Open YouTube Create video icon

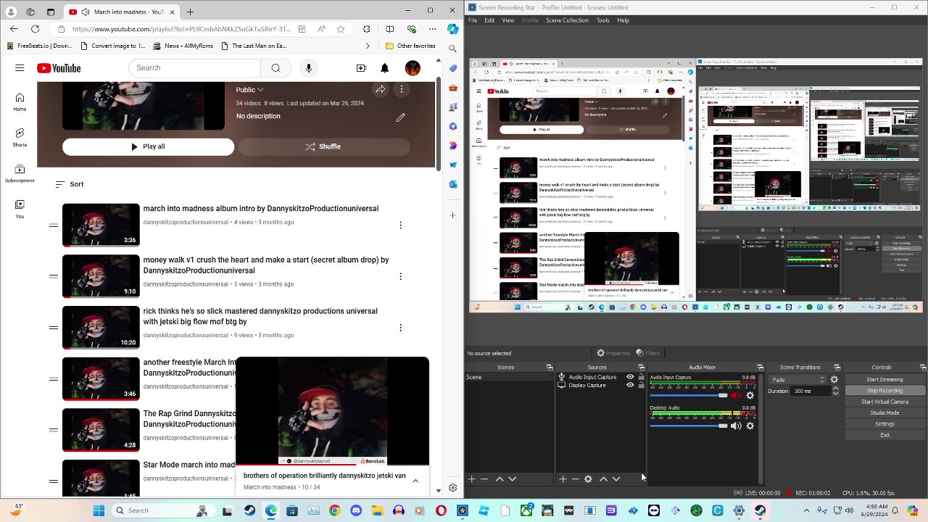361,68
